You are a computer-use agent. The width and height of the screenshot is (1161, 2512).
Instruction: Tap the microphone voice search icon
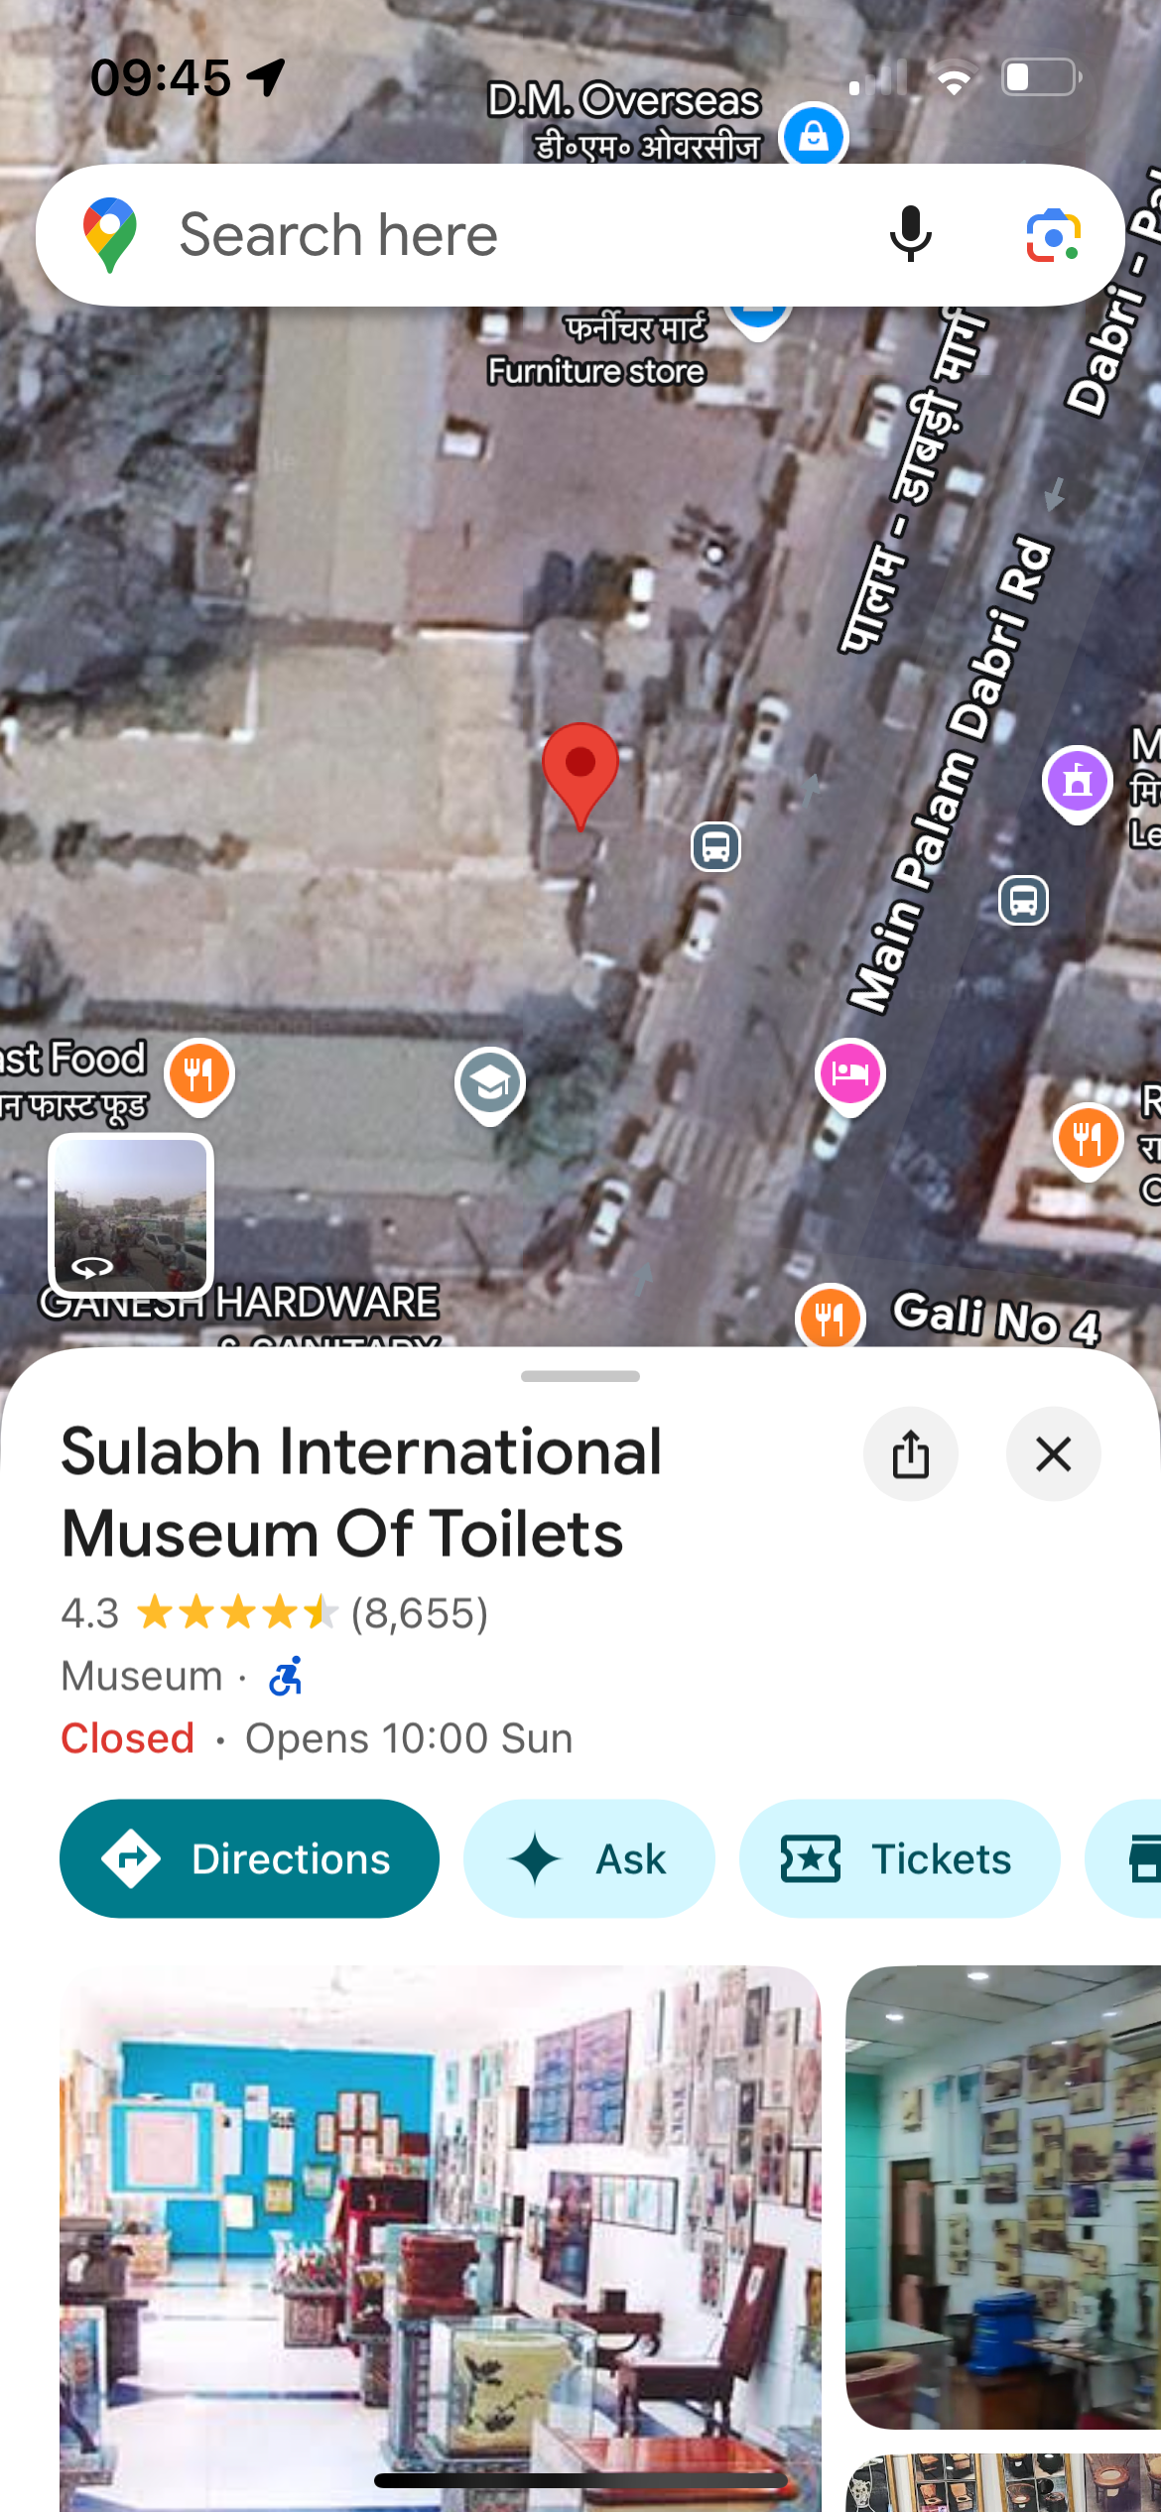click(x=910, y=235)
